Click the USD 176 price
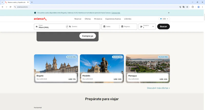This screenshot has height=110, width=205. (x=72, y=79)
